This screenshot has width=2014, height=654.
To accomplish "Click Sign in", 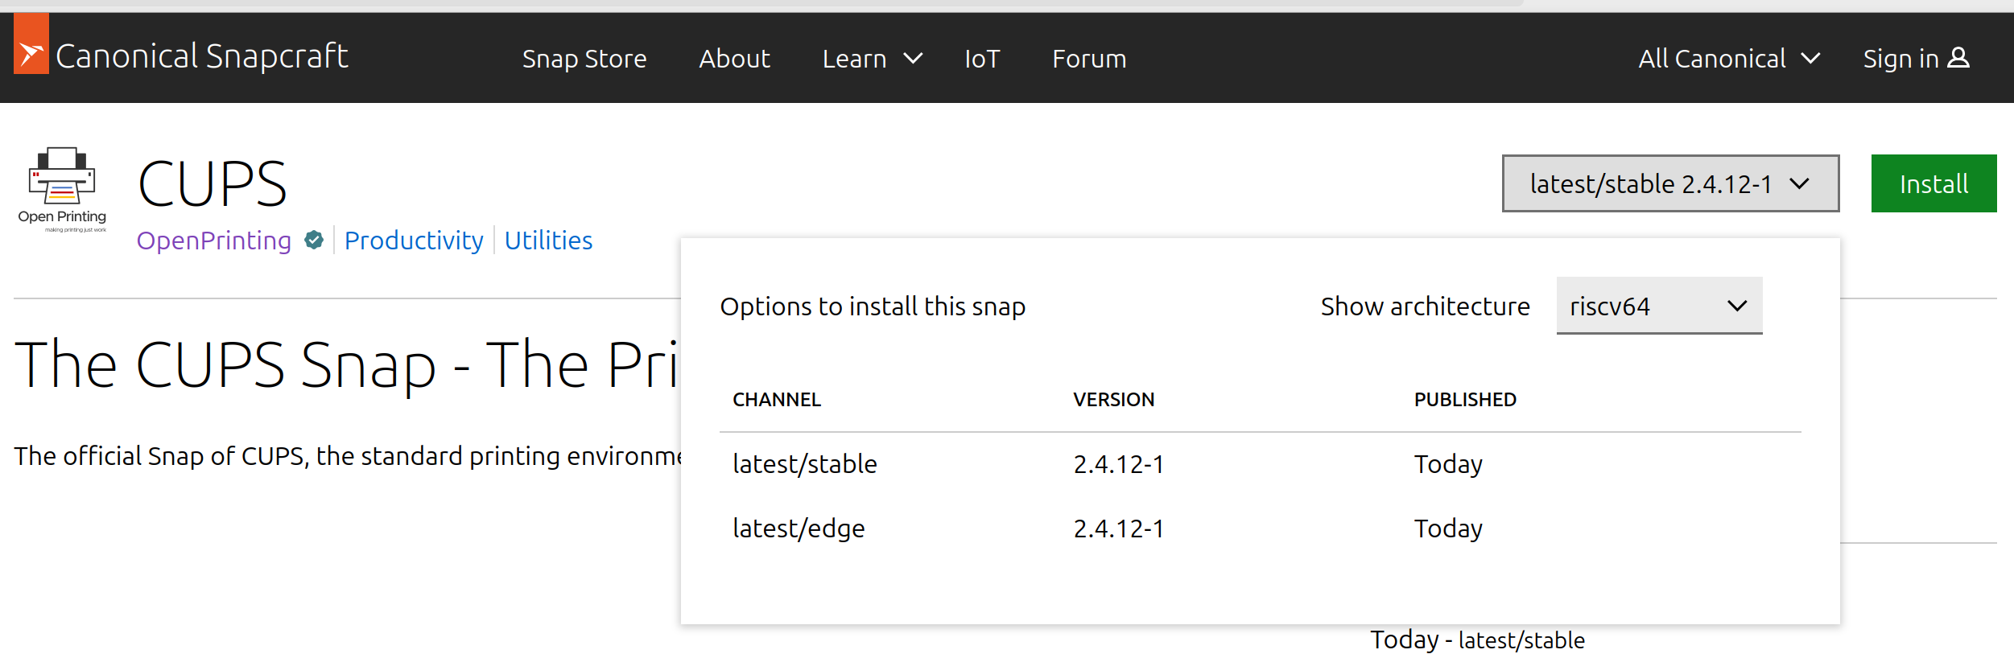I will point(1916,59).
